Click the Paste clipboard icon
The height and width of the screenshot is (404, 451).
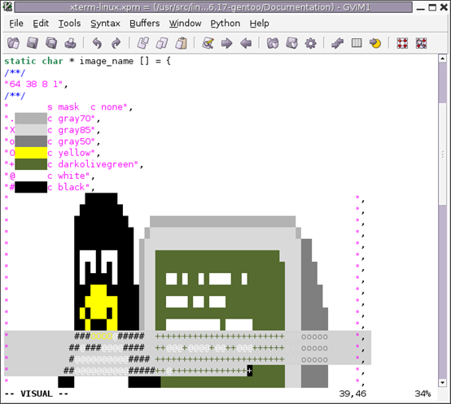click(182, 43)
